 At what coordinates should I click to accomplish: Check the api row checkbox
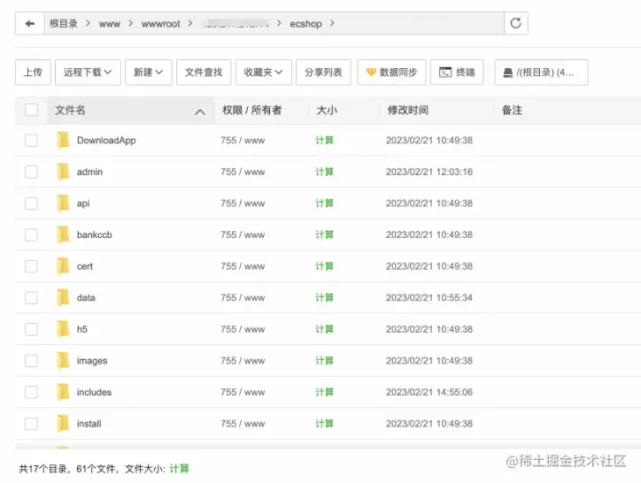pyautogui.click(x=32, y=203)
